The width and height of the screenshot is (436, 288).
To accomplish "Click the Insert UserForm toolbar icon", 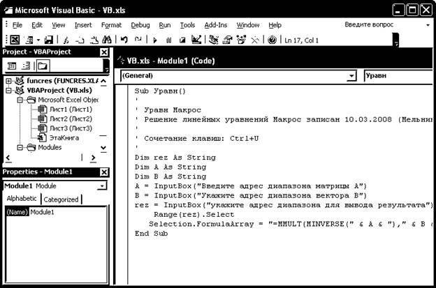I will click(x=29, y=40).
